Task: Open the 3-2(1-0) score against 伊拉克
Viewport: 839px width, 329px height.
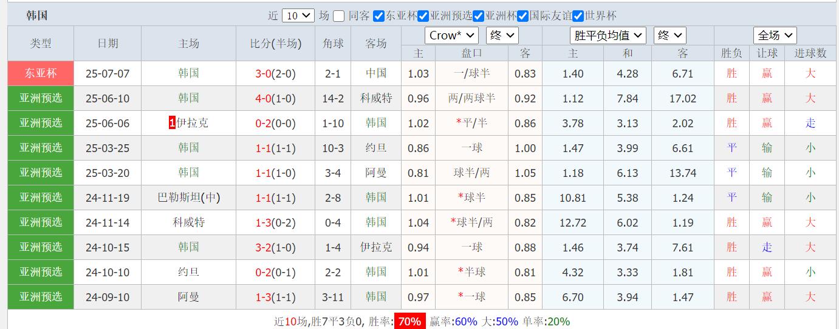Action: tap(275, 248)
